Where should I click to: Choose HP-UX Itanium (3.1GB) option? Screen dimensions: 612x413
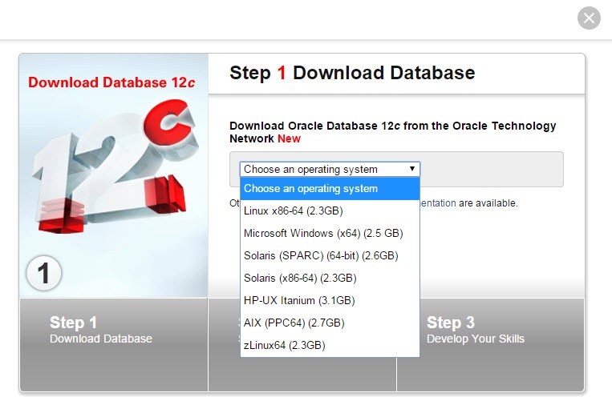click(x=330, y=300)
